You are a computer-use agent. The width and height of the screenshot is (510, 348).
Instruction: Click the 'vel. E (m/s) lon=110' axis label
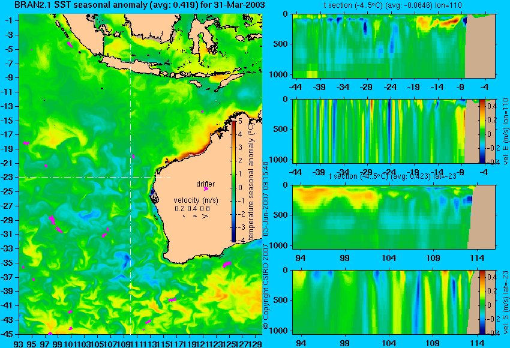coord(506,131)
